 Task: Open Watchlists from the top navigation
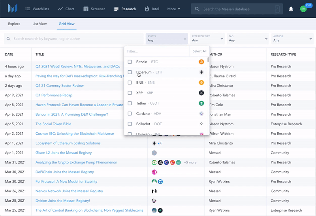[x=37, y=9]
